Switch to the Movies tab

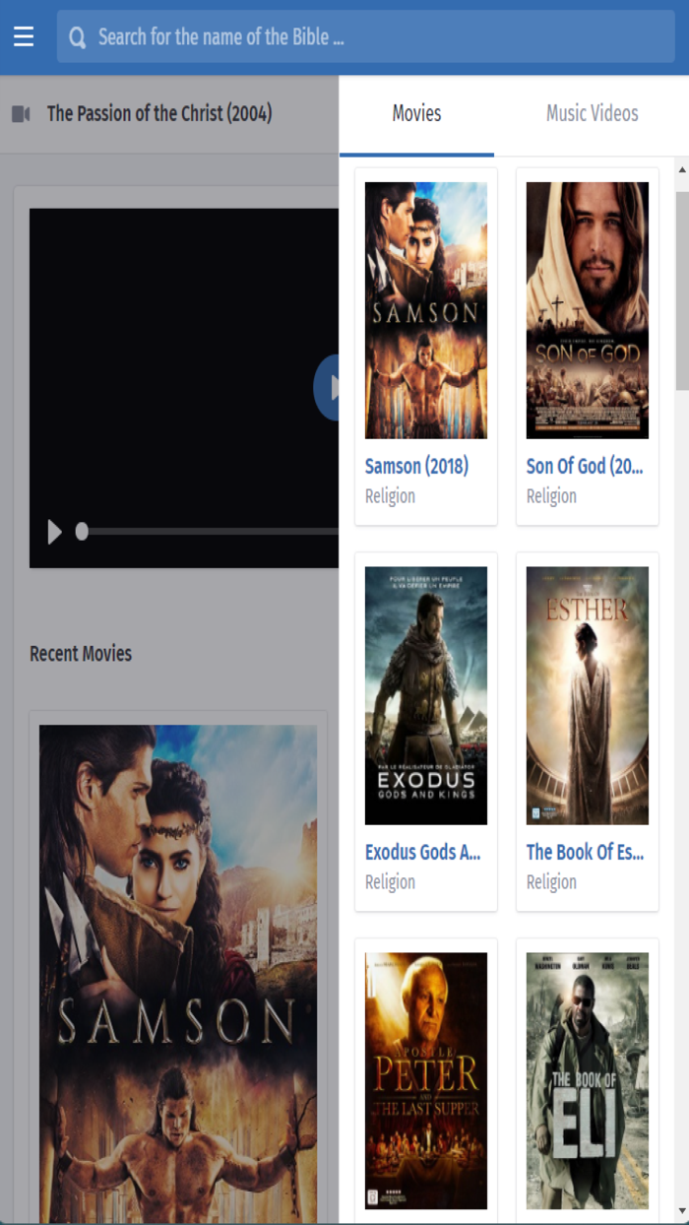[416, 113]
